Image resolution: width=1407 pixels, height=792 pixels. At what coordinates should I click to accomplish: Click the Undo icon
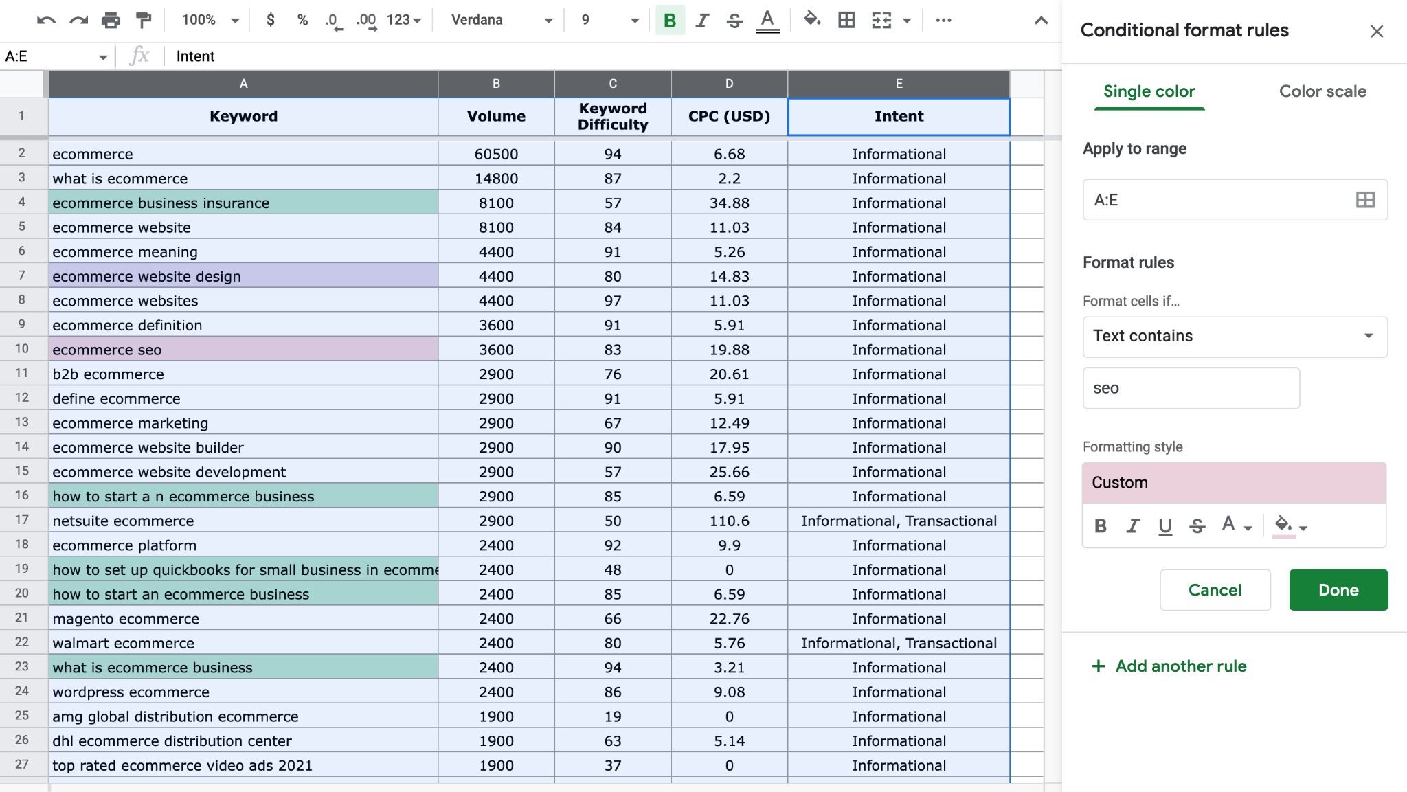tap(46, 20)
